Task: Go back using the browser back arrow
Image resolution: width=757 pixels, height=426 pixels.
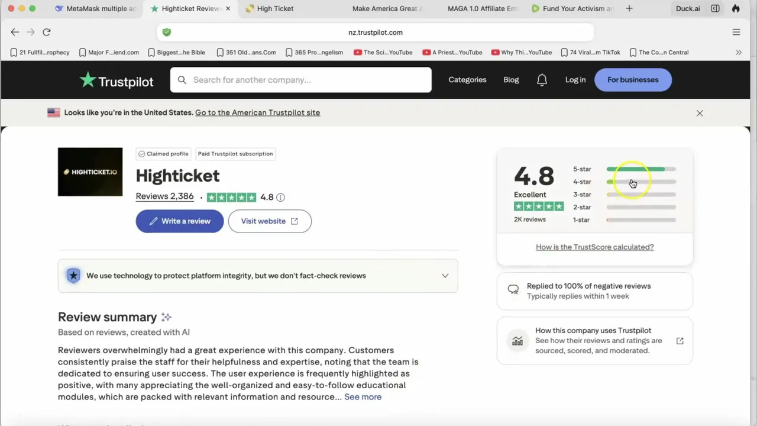Action: [x=15, y=32]
